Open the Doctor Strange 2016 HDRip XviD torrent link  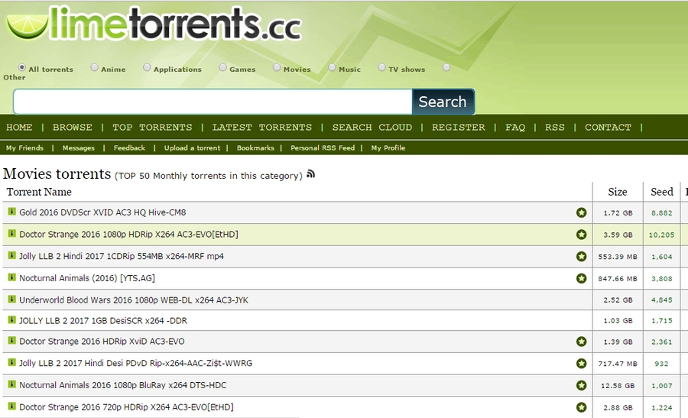(x=102, y=342)
